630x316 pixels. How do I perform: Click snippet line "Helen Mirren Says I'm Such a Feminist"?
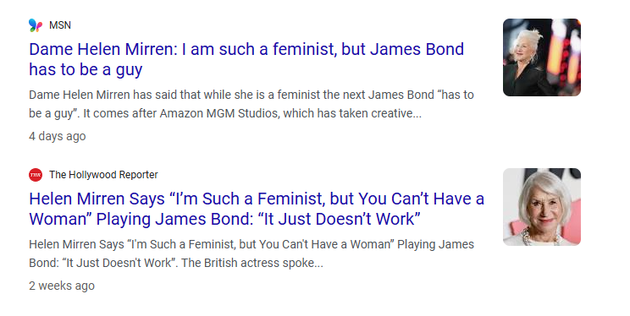pos(251,244)
